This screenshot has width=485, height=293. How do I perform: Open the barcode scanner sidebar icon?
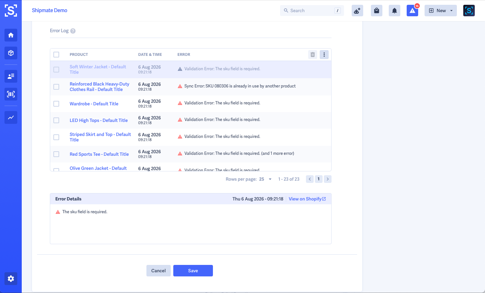tap(11, 94)
